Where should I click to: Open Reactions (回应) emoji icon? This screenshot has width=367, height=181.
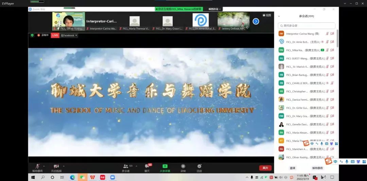[199, 166]
